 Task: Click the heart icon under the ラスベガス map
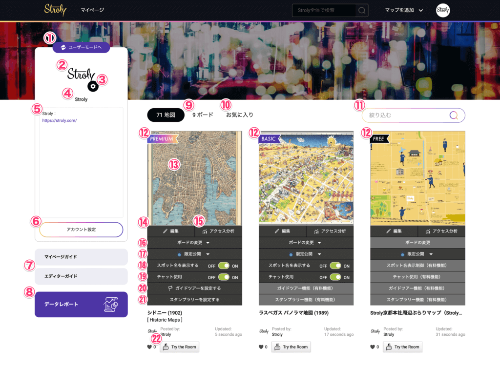(x=261, y=347)
